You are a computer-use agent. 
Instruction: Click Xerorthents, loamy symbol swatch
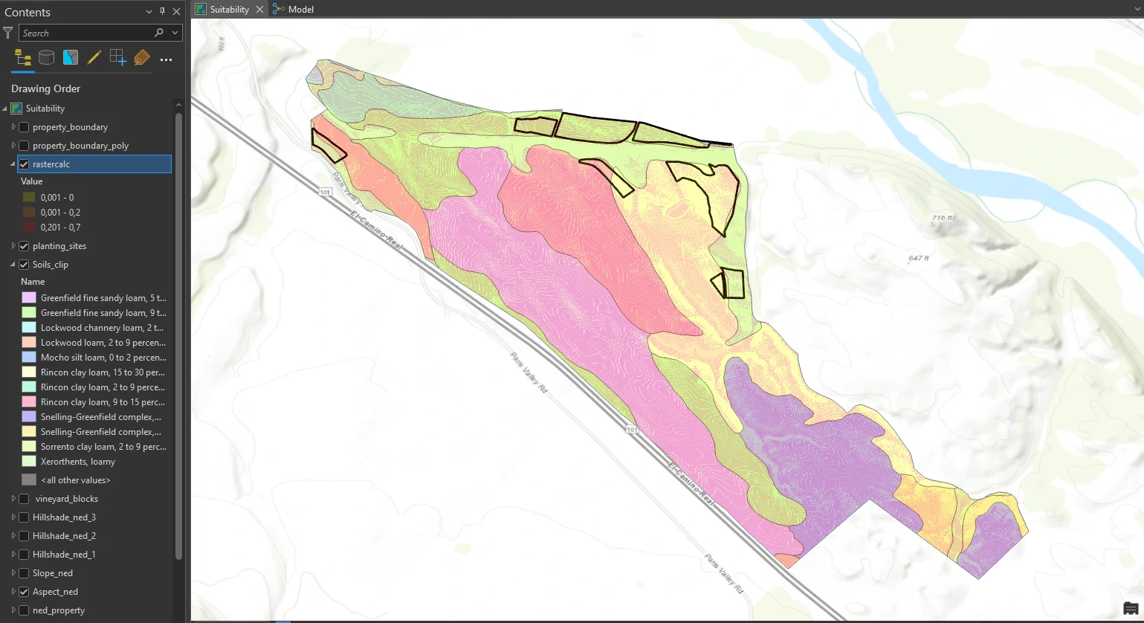point(29,462)
